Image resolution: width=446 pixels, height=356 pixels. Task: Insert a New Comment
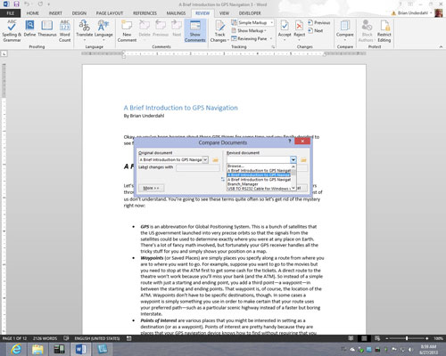(127, 30)
